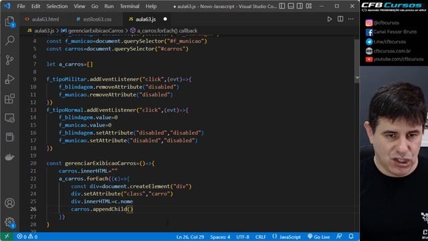
Task: Click the Telegram icon in overlay
Action: (368, 42)
